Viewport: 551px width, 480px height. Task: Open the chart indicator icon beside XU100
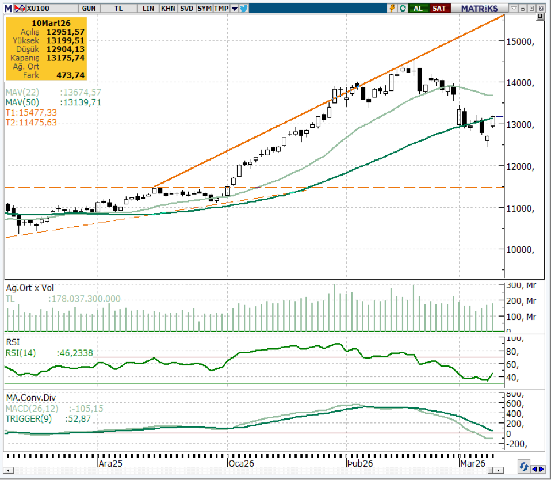click(19, 8)
